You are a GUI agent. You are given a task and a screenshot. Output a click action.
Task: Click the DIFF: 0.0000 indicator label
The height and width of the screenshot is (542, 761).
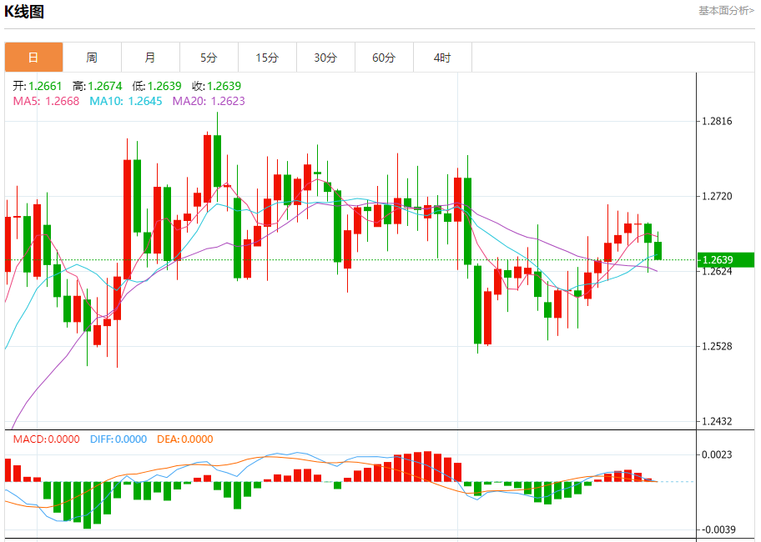pos(118,439)
